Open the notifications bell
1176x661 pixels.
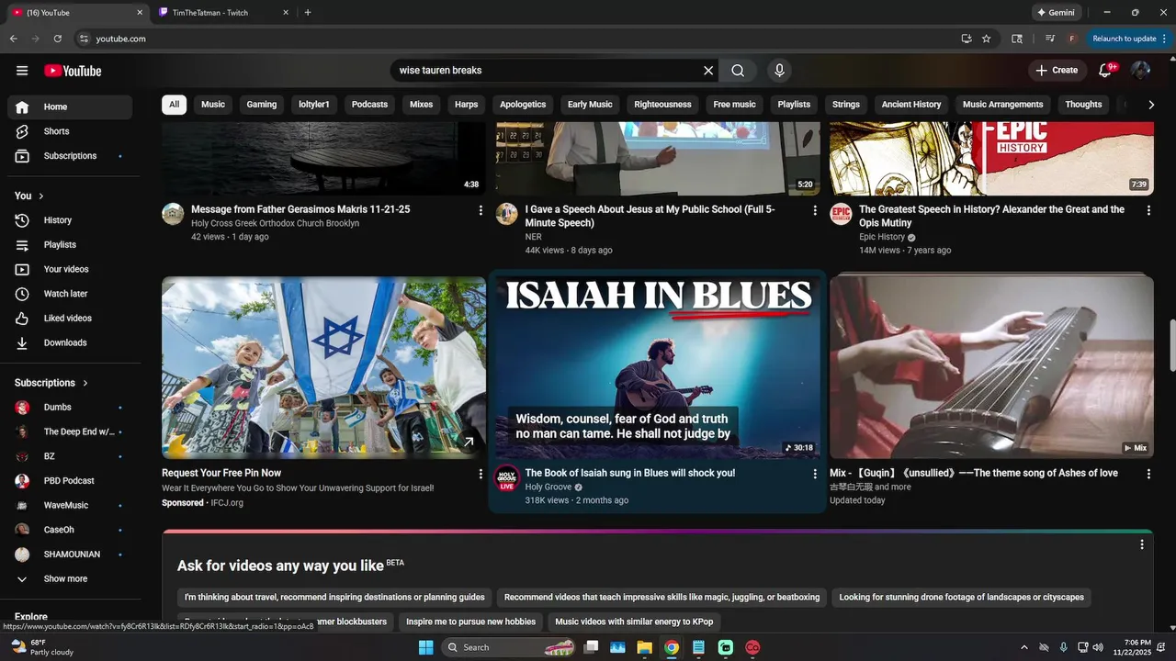(1106, 71)
